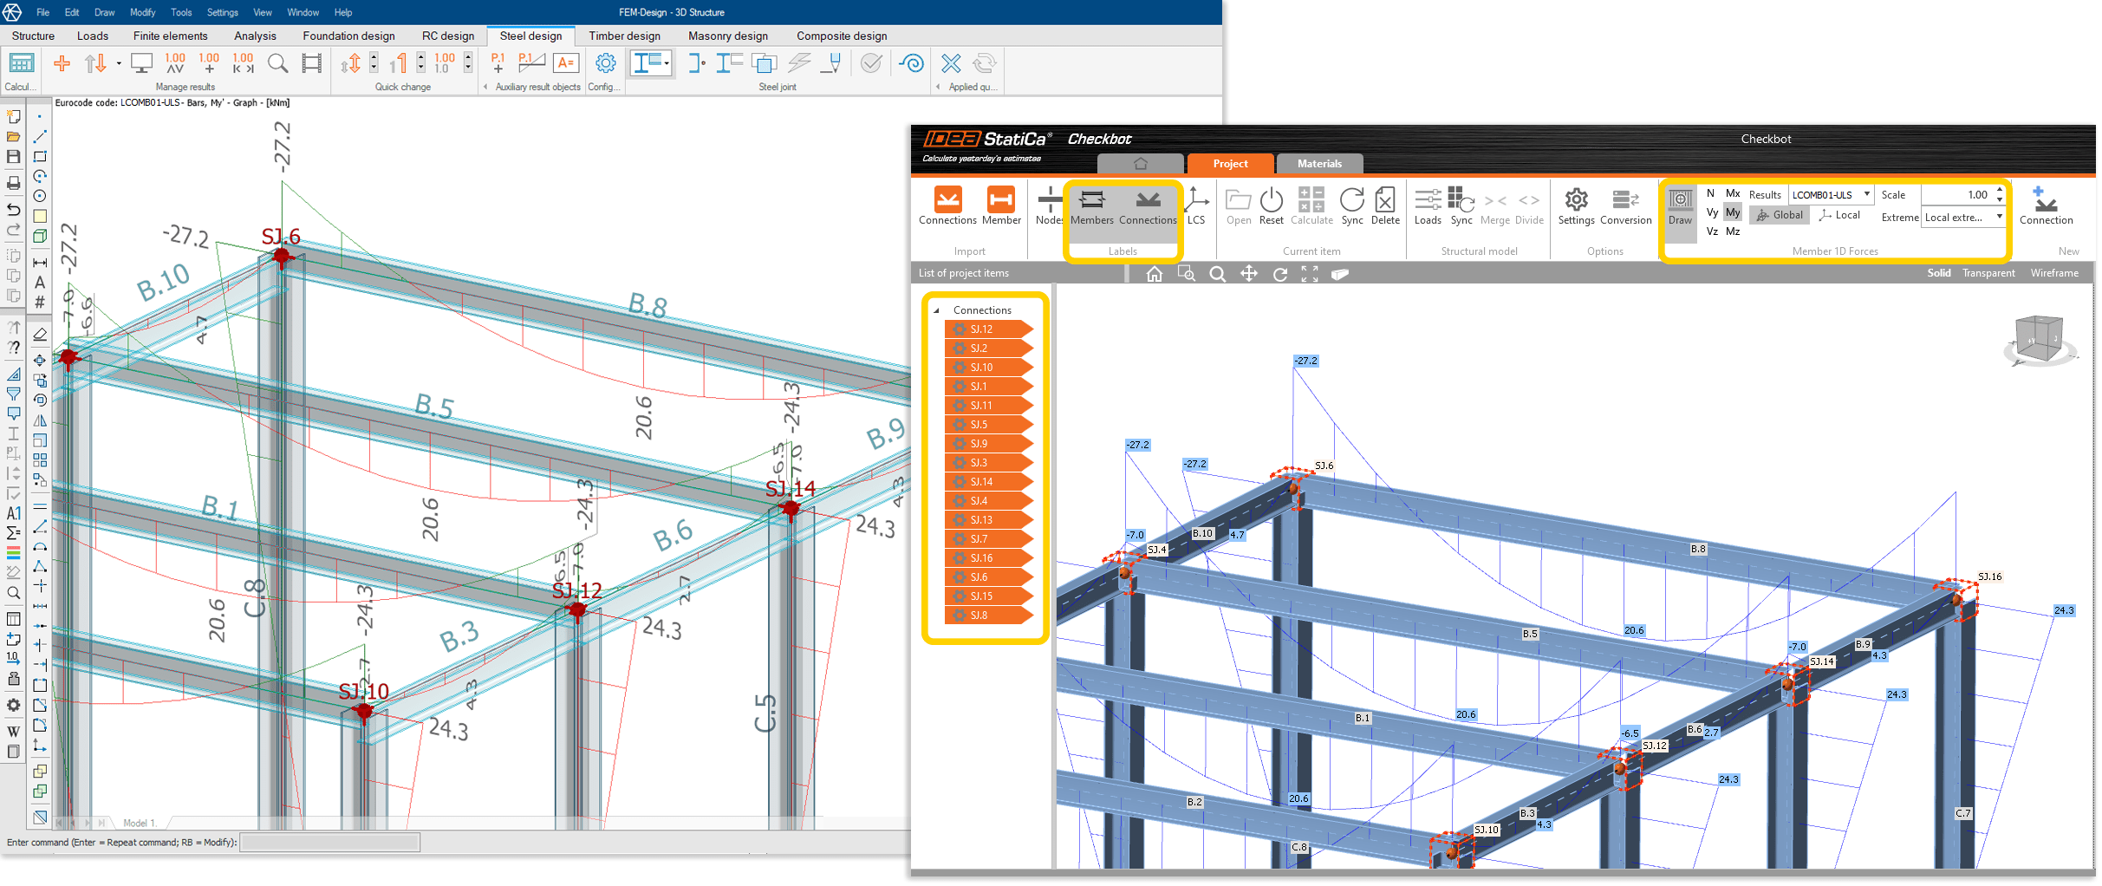Open Tools menu in FEM-Design
Screen dimensions: 2102x886
click(x=181, y=12)
